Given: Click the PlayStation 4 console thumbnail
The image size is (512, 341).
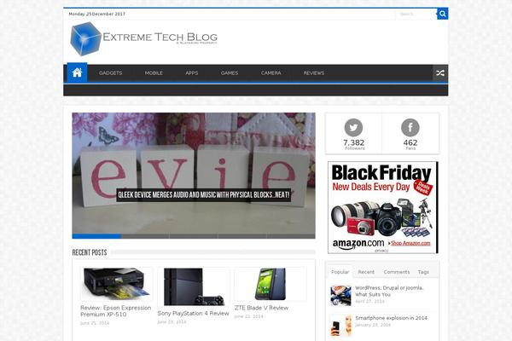Looking at the screenshot, I should pyautogui.click(x=194, y=286).
